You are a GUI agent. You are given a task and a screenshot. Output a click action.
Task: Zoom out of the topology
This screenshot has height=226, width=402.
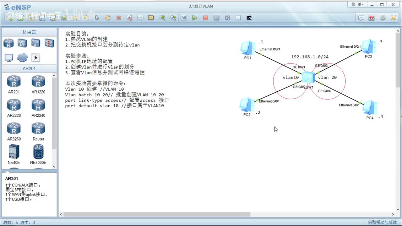click(173, 18)
